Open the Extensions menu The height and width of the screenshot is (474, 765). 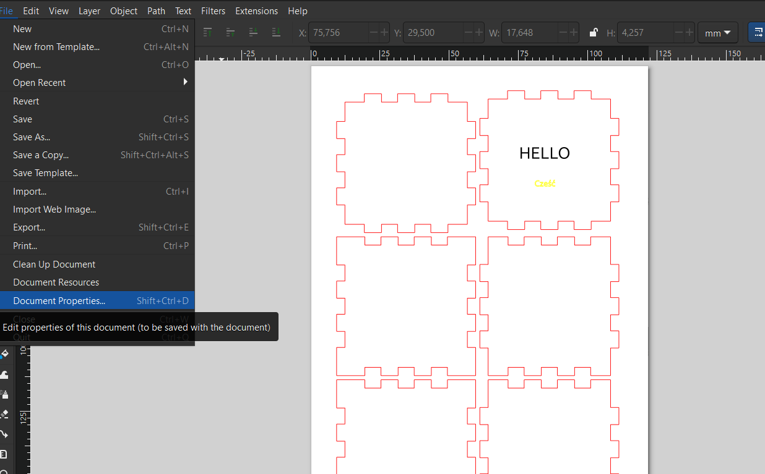tap(256, 11)
